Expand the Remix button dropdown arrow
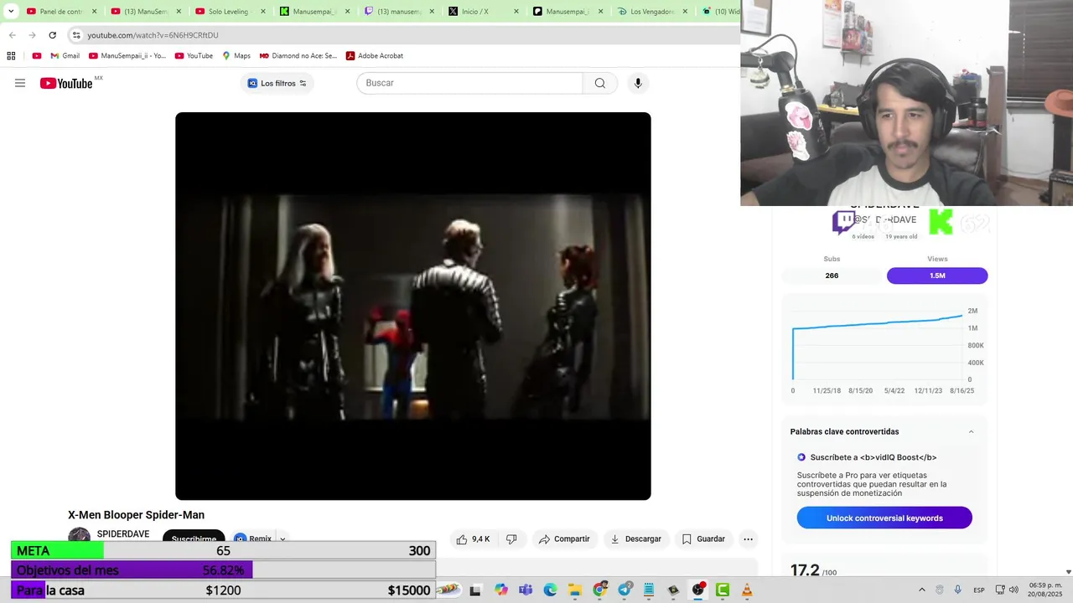This screenshot has height=603, width=1073. (283, 539)
